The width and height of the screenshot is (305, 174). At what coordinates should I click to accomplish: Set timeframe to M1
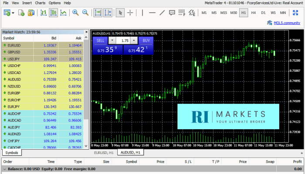(x=204, y=13)
